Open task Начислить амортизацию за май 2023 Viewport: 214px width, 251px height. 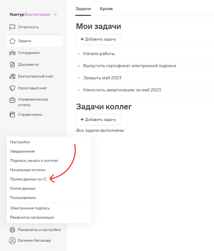(122, 90)
